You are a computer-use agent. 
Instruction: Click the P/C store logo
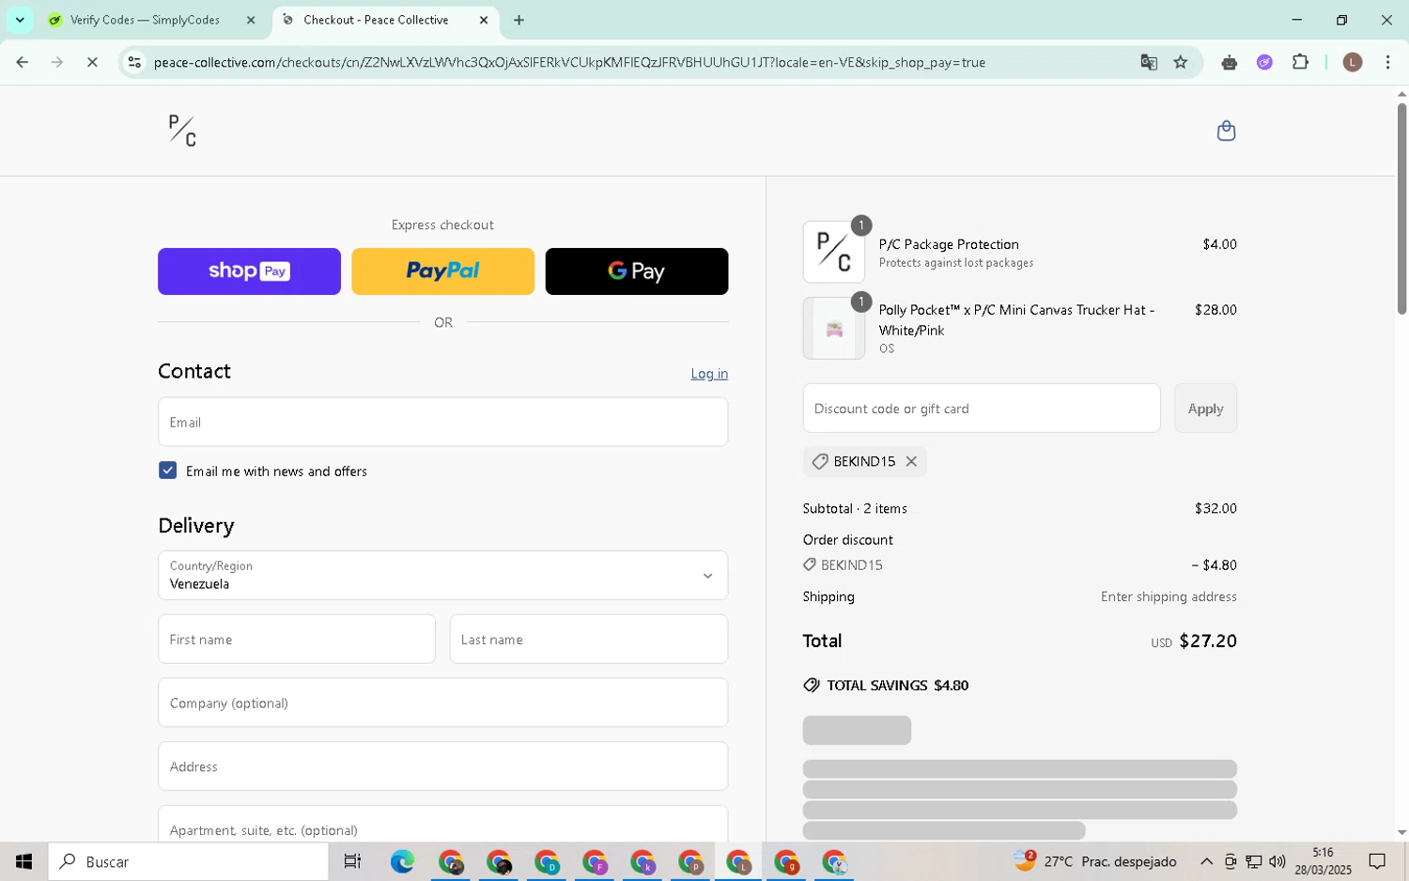click(x=182, y=131)
